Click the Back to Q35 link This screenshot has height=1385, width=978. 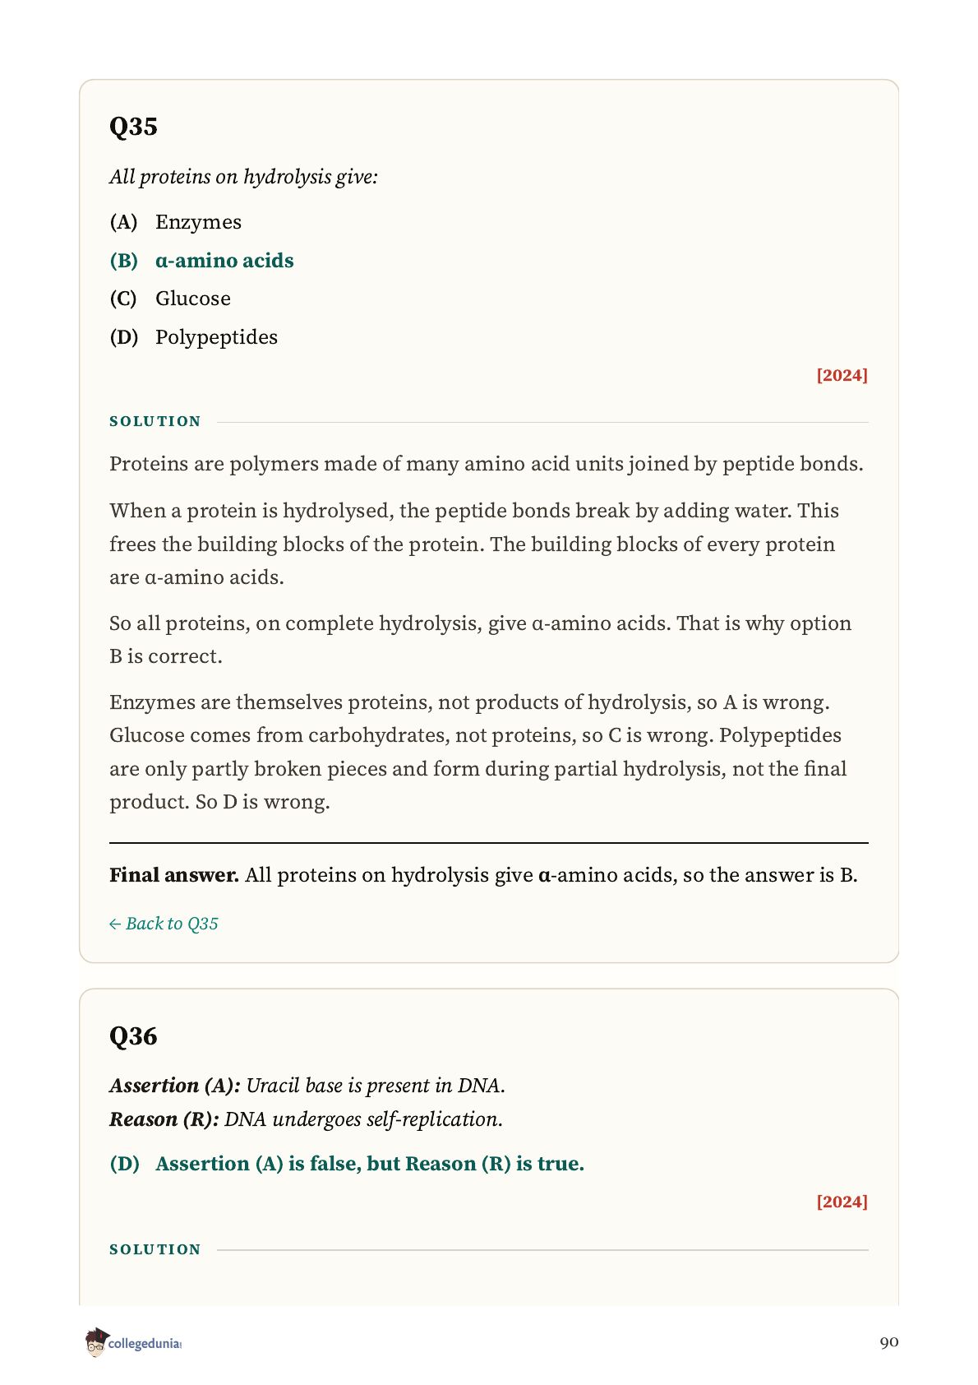(164, 924)
